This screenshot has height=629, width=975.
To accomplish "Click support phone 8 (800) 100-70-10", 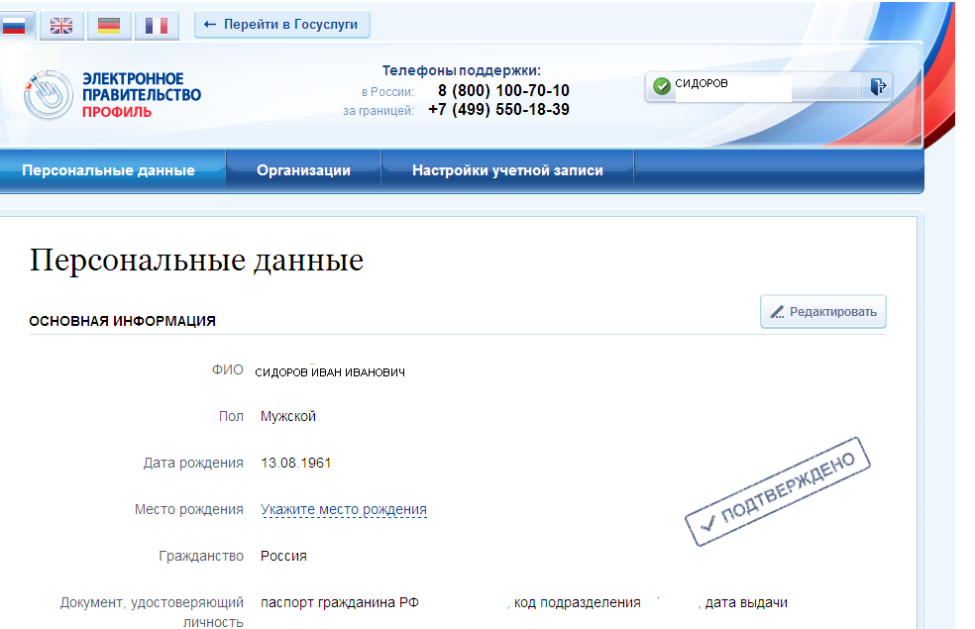I will pyautogui.click(x=503, y=91).
